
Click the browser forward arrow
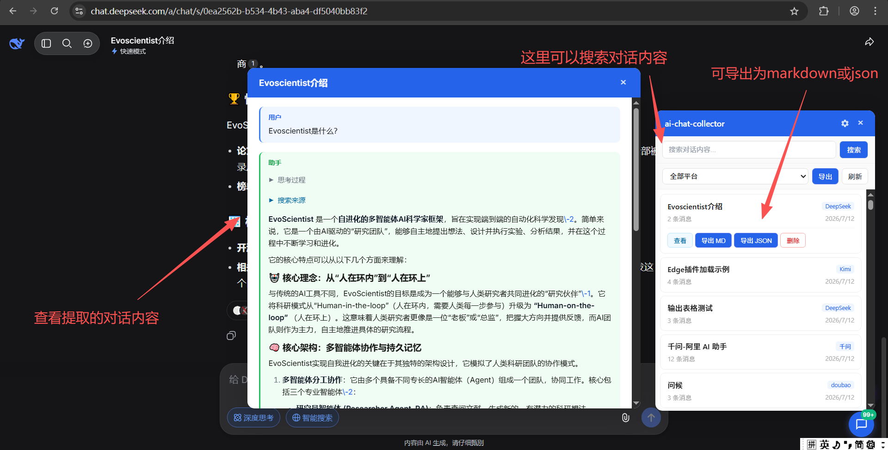pos(33,11)
